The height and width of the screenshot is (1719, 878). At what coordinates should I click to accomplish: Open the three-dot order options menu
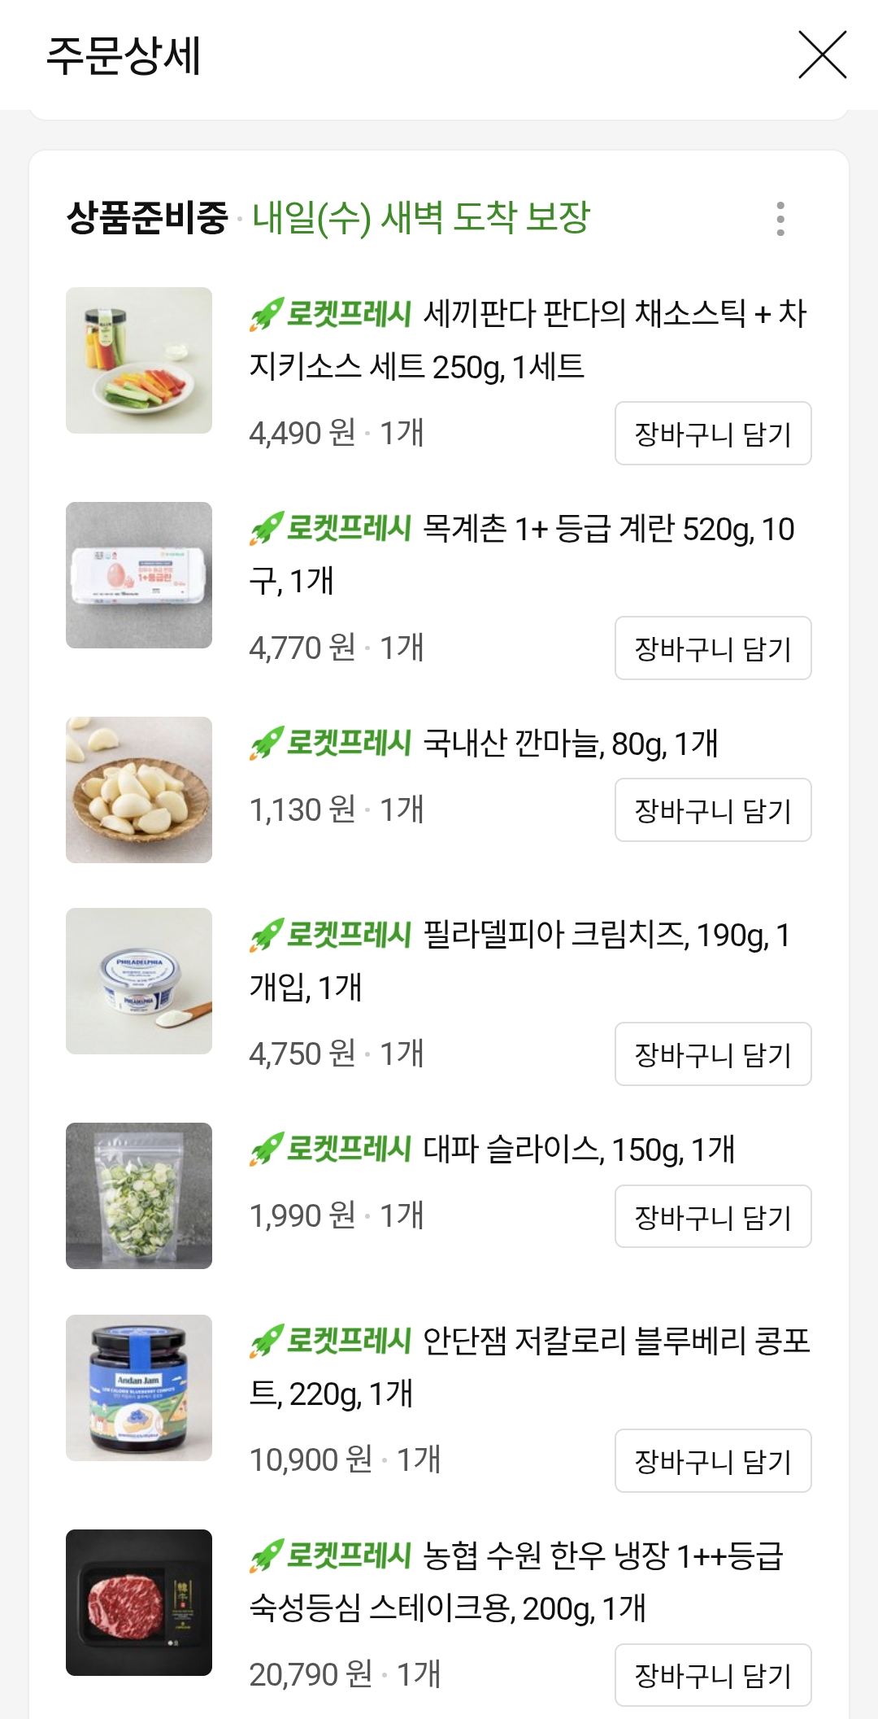click(x=780, y=219)
